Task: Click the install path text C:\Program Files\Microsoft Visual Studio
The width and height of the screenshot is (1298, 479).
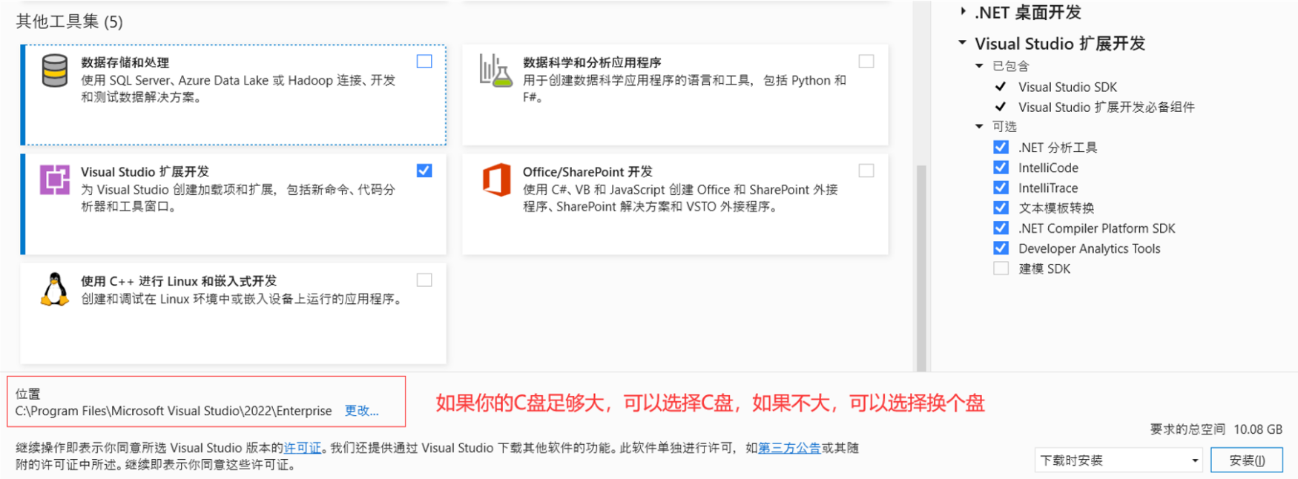Action: coord(174,411)
